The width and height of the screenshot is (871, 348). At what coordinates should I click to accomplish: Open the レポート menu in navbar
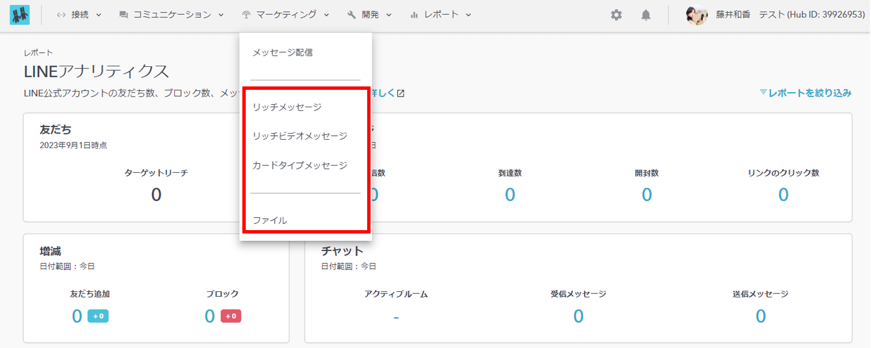pyautogui.click(x=440, y=15)
